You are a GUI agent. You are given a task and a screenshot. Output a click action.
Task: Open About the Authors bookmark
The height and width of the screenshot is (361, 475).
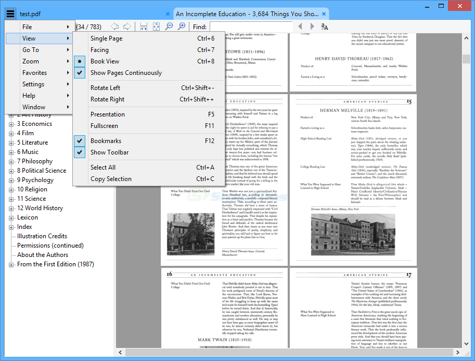coord(43,255)
